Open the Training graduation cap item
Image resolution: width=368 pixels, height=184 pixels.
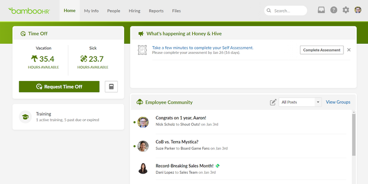(68, 117)
